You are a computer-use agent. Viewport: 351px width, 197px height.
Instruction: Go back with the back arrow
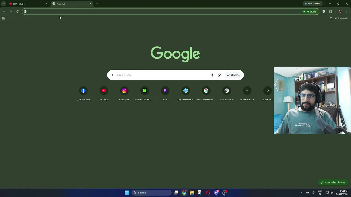[4, 11]
